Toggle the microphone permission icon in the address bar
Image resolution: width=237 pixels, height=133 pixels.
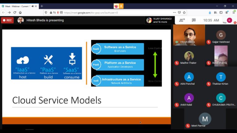click(x=58, y=13)
